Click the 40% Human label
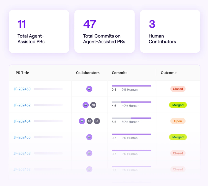This screenshot has height=186, width=208. click(131, 106)
